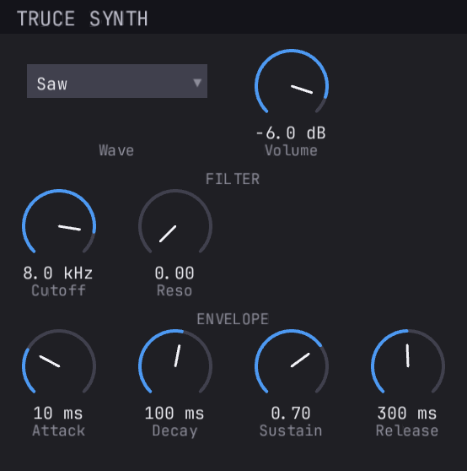This screenshot has width=467, height=471.
Task: Open the Saw waveform dropdown
Action: point(117,81)
